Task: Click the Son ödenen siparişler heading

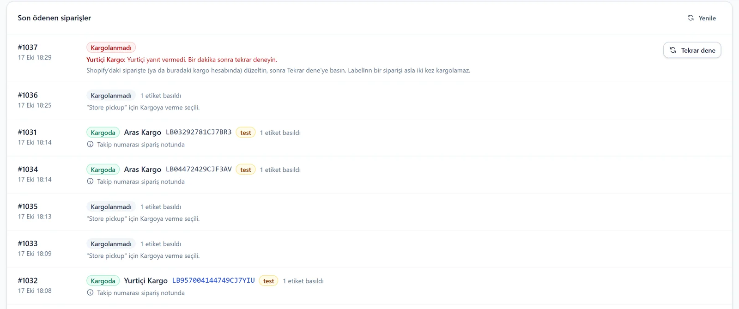Action: point(55,18)
